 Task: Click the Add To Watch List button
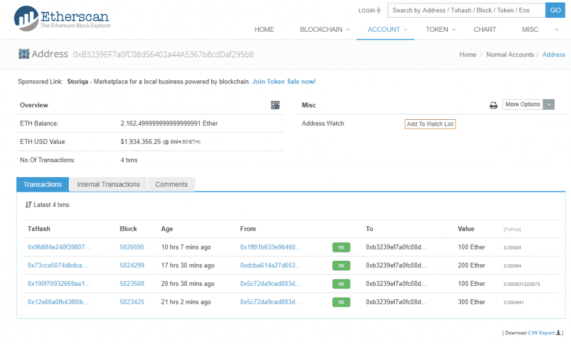coord(430,124)
